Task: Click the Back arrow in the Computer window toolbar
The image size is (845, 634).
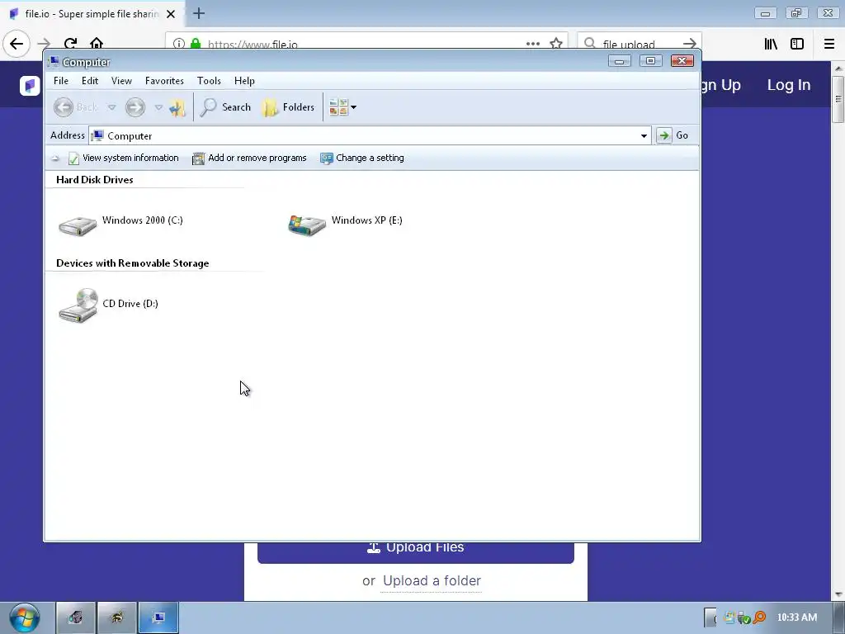Action: pyautogui.click(x=64, y=107)
